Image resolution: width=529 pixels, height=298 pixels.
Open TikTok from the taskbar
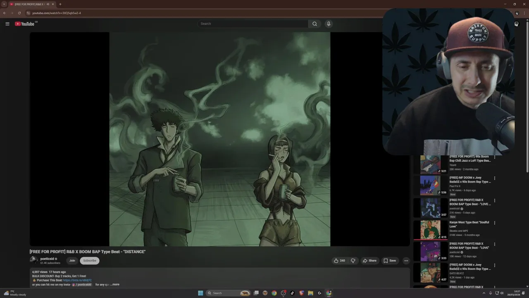292,293
